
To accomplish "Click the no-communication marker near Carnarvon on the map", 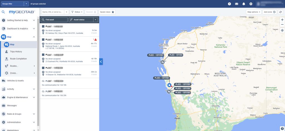I will (163, 62).
